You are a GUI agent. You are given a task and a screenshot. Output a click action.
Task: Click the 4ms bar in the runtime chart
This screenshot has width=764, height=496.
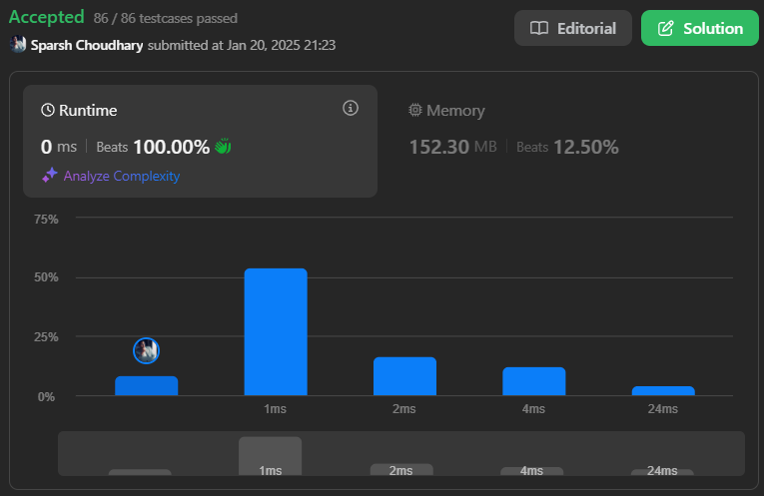533,381
